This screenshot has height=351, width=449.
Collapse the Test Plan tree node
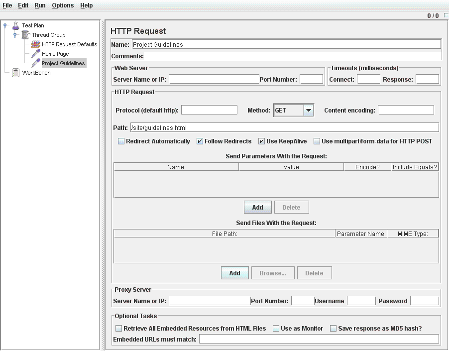(5, 25)
